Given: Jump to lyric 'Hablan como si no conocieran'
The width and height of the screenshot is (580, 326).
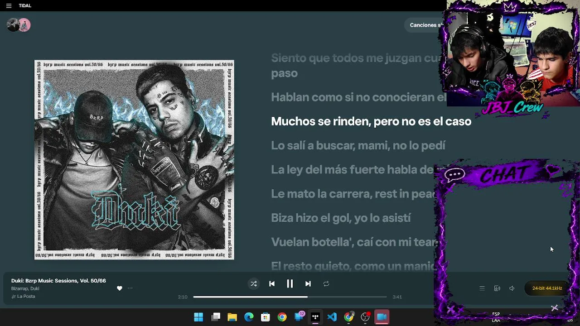Looking at the screenshot, I should coord(358,97).
